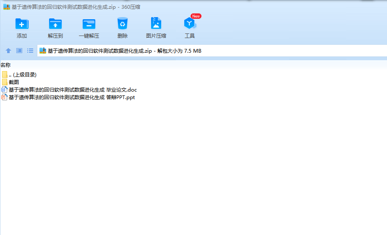The image size is (387, 235).
Task: Click the 一键解压 (One-click extract) icon
Action: 89,24
